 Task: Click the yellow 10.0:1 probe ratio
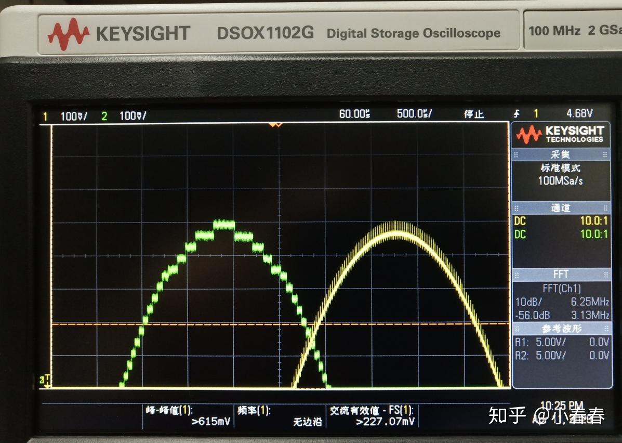coord(594,220)
